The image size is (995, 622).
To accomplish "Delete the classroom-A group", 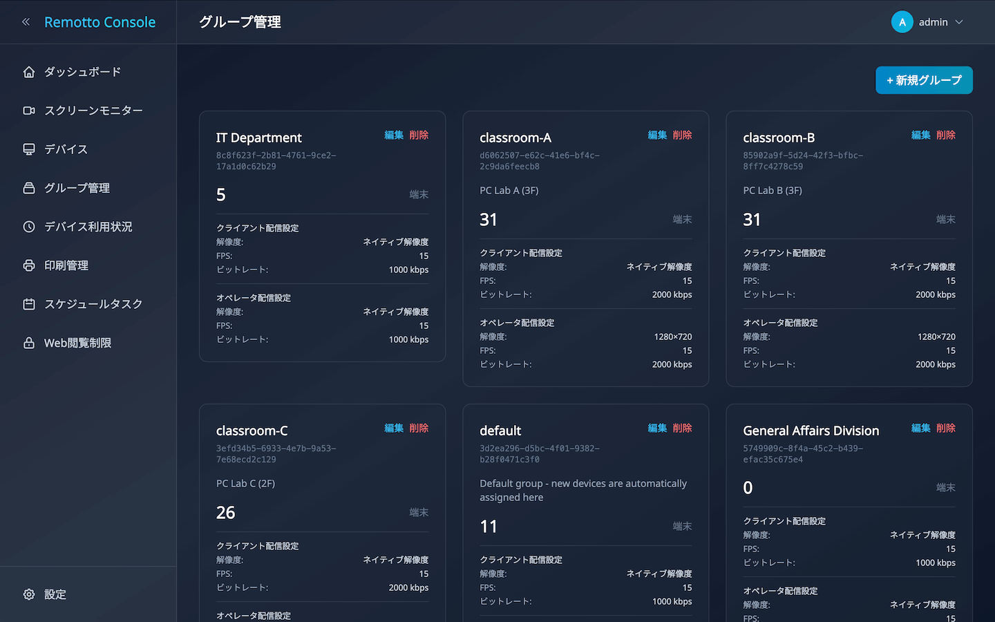I will point(682,135).
